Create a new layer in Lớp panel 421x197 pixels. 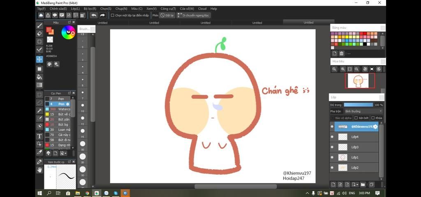click(x=333, y=184)
